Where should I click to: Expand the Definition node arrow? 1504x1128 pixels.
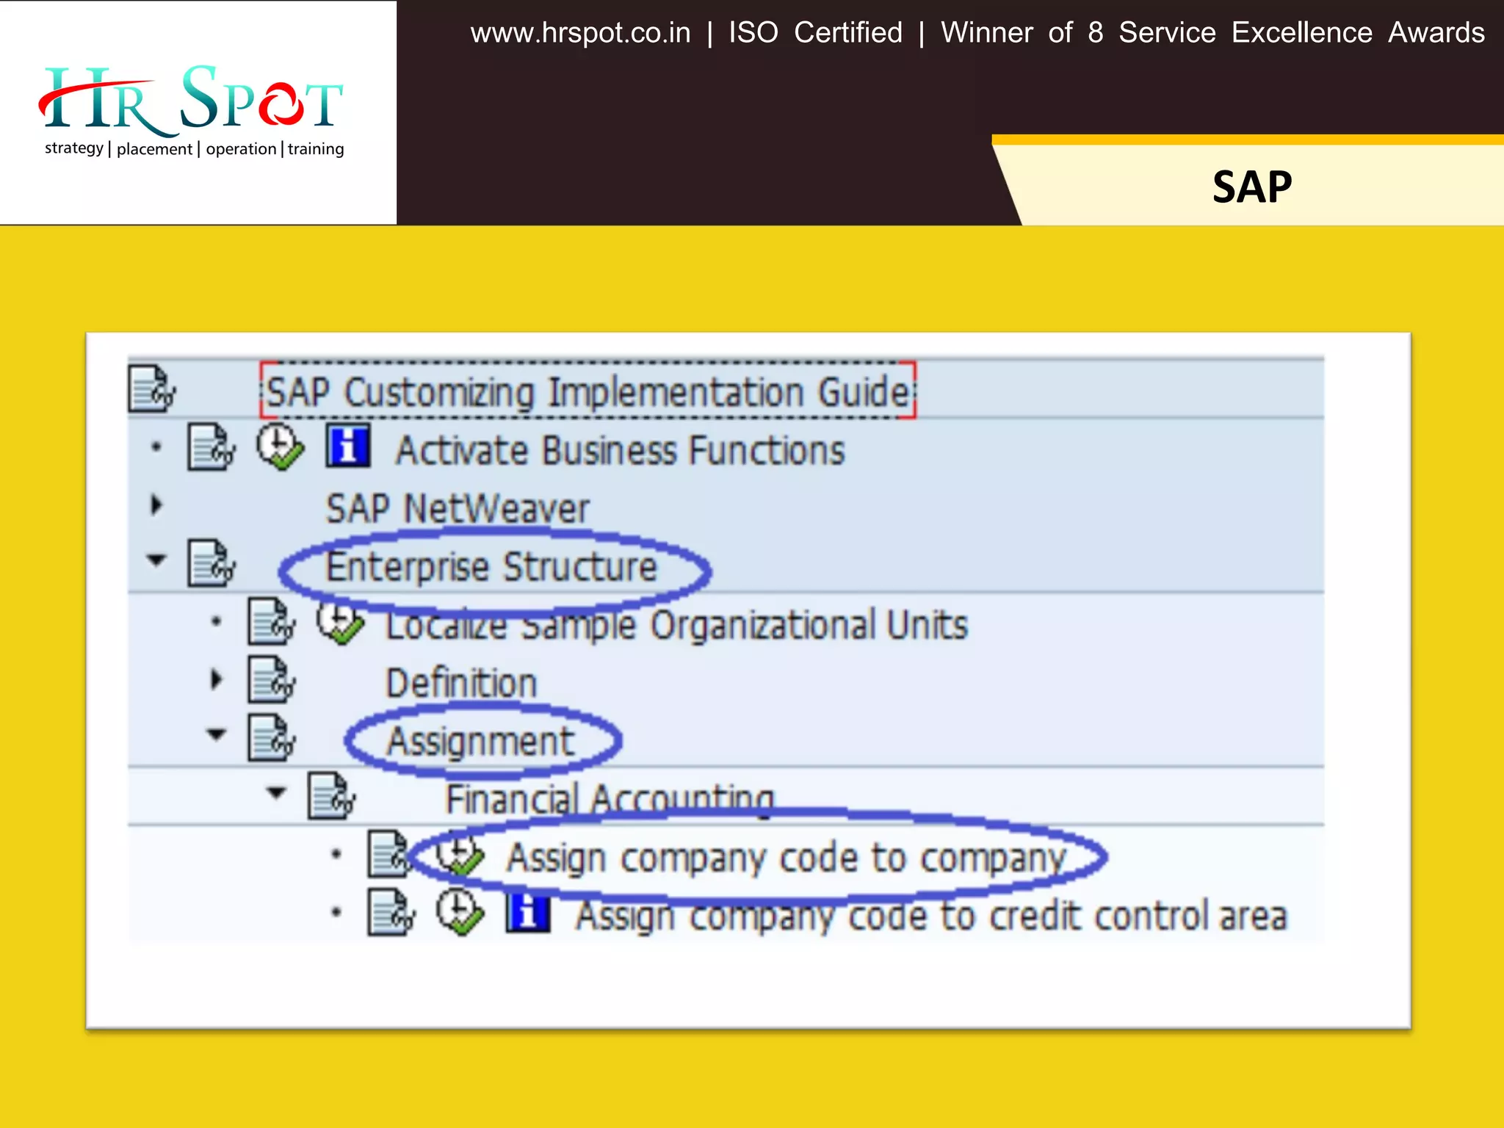point(216,679)
